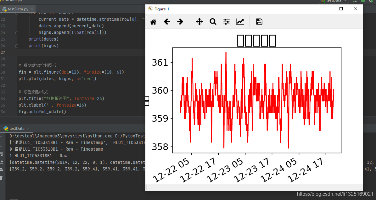Image resolution: width=376 pixels, height=200 pixels.
Task: Collapse the fold marker at line 24
Action: [17, 33]
